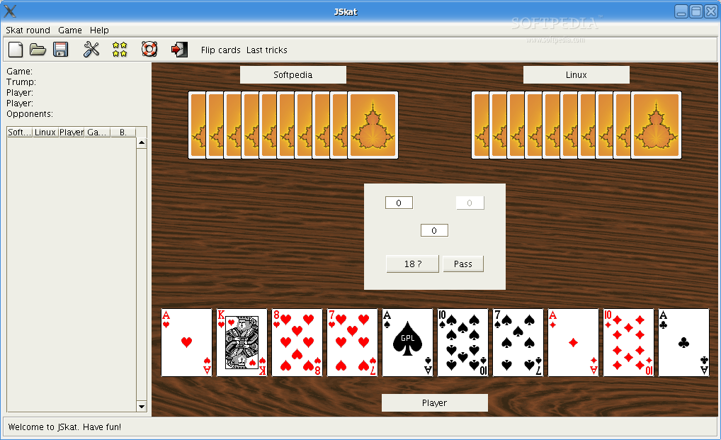Select the 10 of Spades card
Image resolution: width=721 pixels, height=440 pixels.
(x=462, y=342)
